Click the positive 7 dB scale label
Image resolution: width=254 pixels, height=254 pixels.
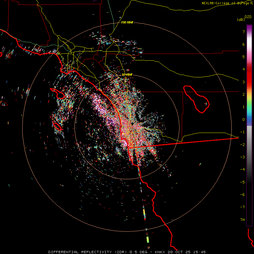pyautogui.click(x=244, y=32)
